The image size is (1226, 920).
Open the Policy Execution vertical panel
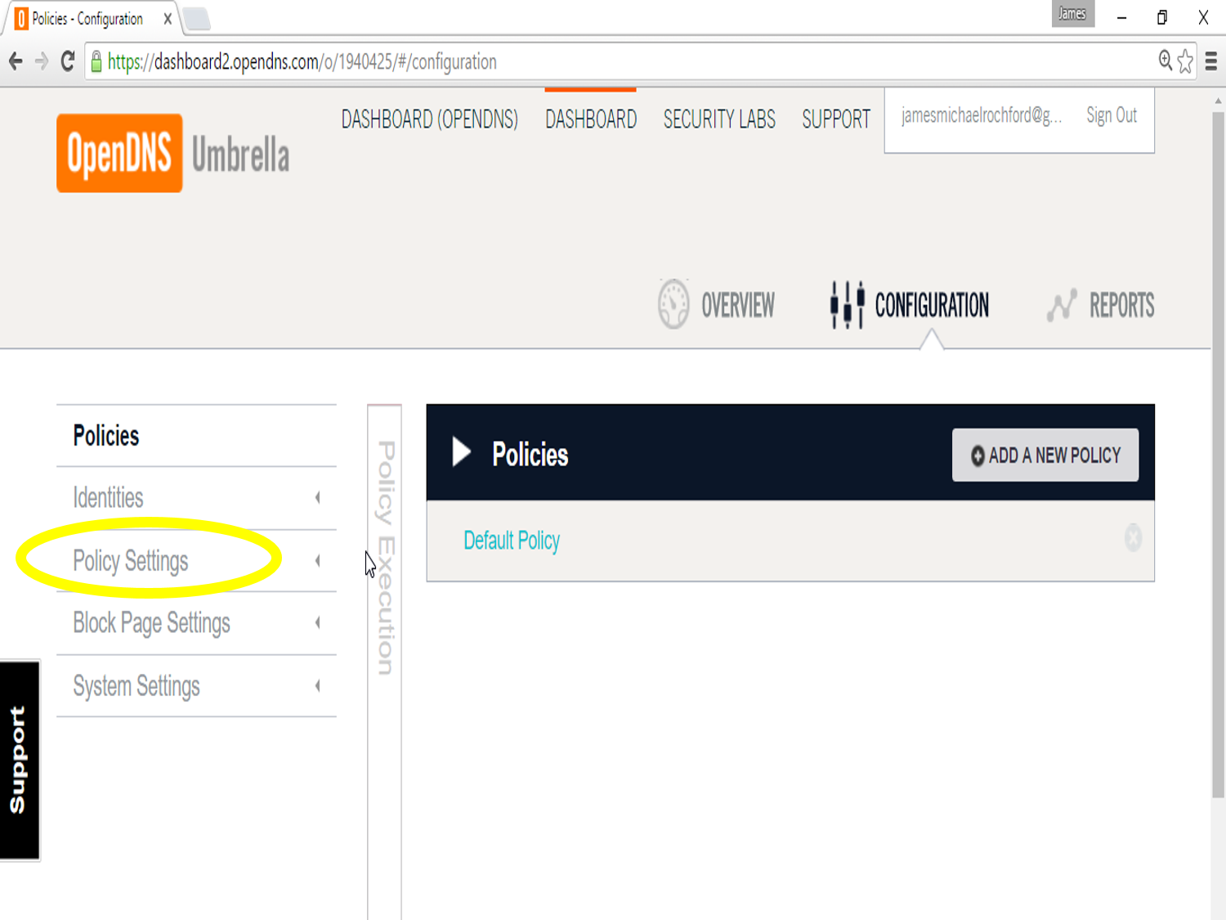[x=385, y=662]
